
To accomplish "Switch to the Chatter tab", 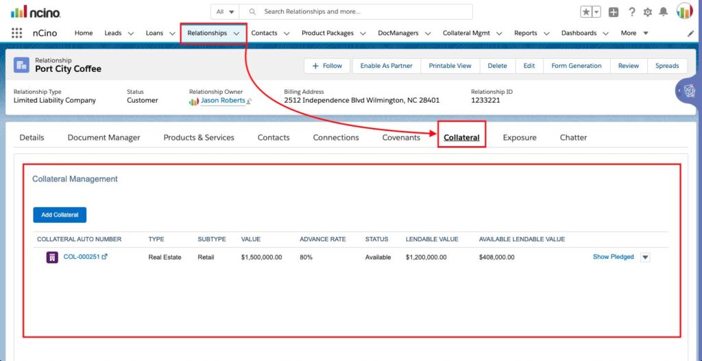I will pos(573,138).
